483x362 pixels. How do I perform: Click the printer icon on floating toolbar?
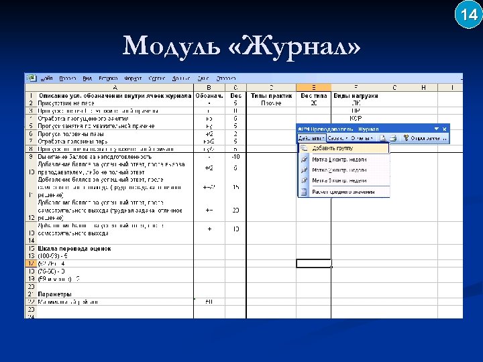[392, 138]
